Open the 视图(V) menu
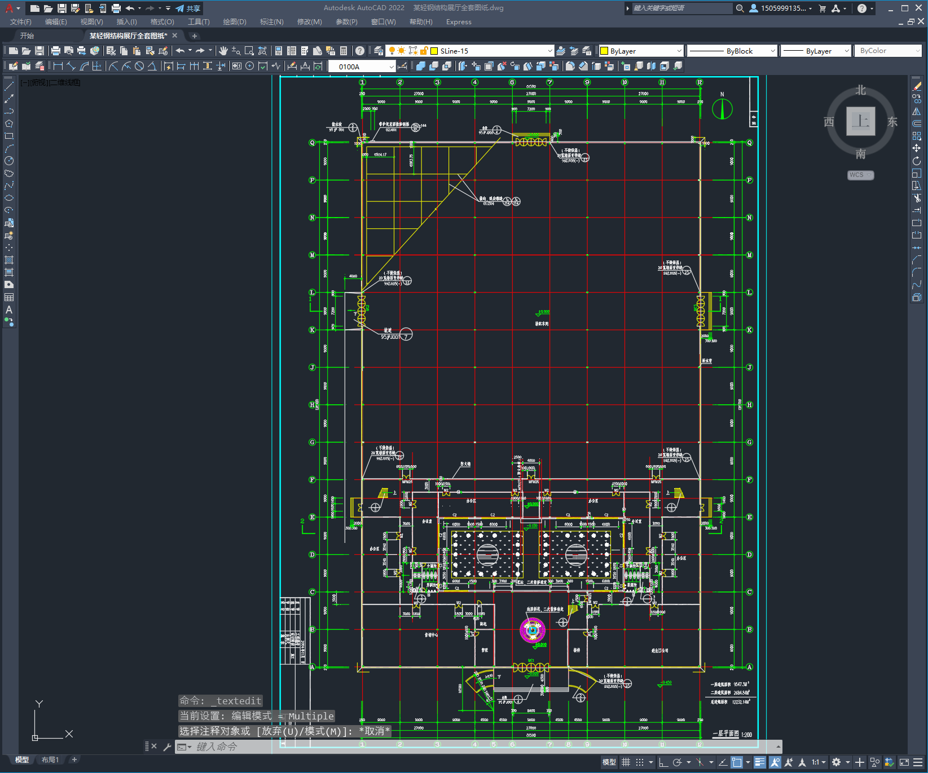Screen dimensions: 928x773 [91, 21]
